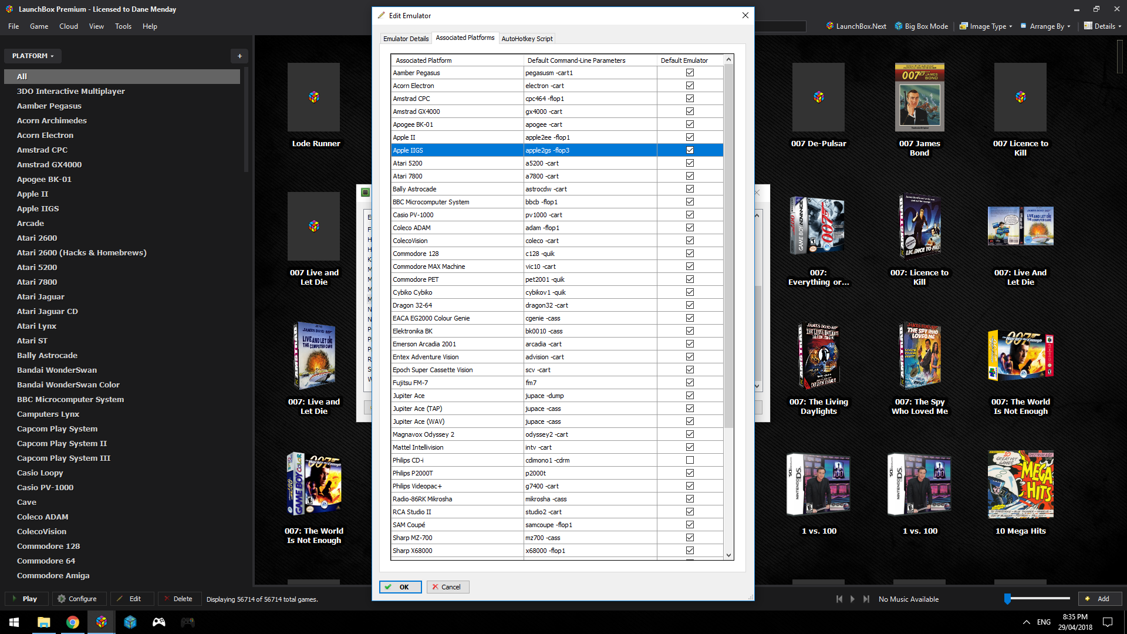Open the Arrange By dropdown
The width and height of the screenshot is (1127, 634).
coord(1046,26)
